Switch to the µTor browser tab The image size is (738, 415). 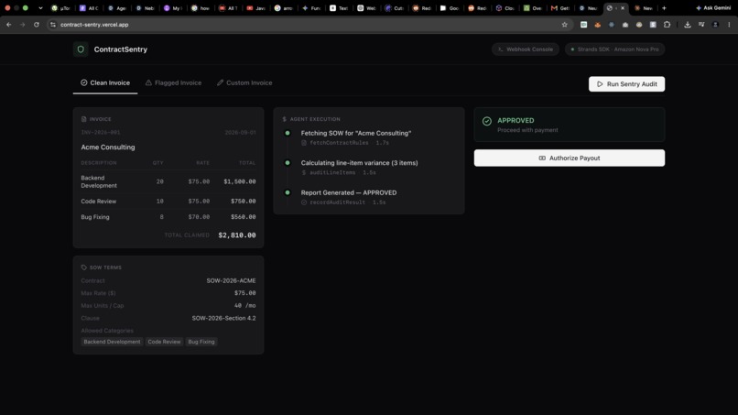pyautogui.click(x=60, y=8)
